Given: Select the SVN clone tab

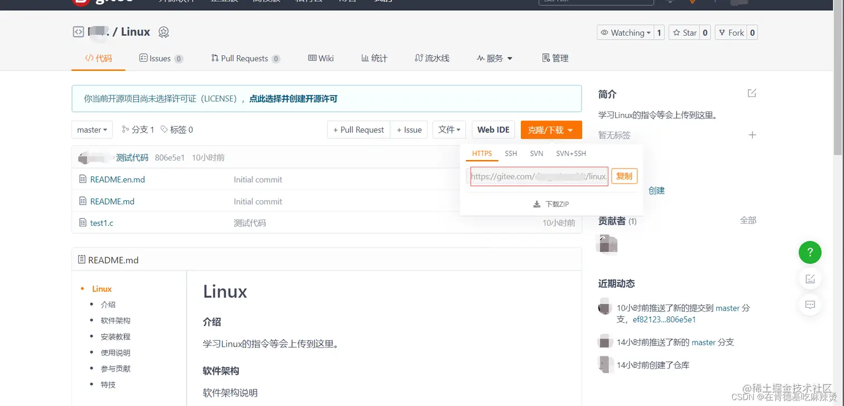Looking at the screenshot, I should [x=536, y=153].
